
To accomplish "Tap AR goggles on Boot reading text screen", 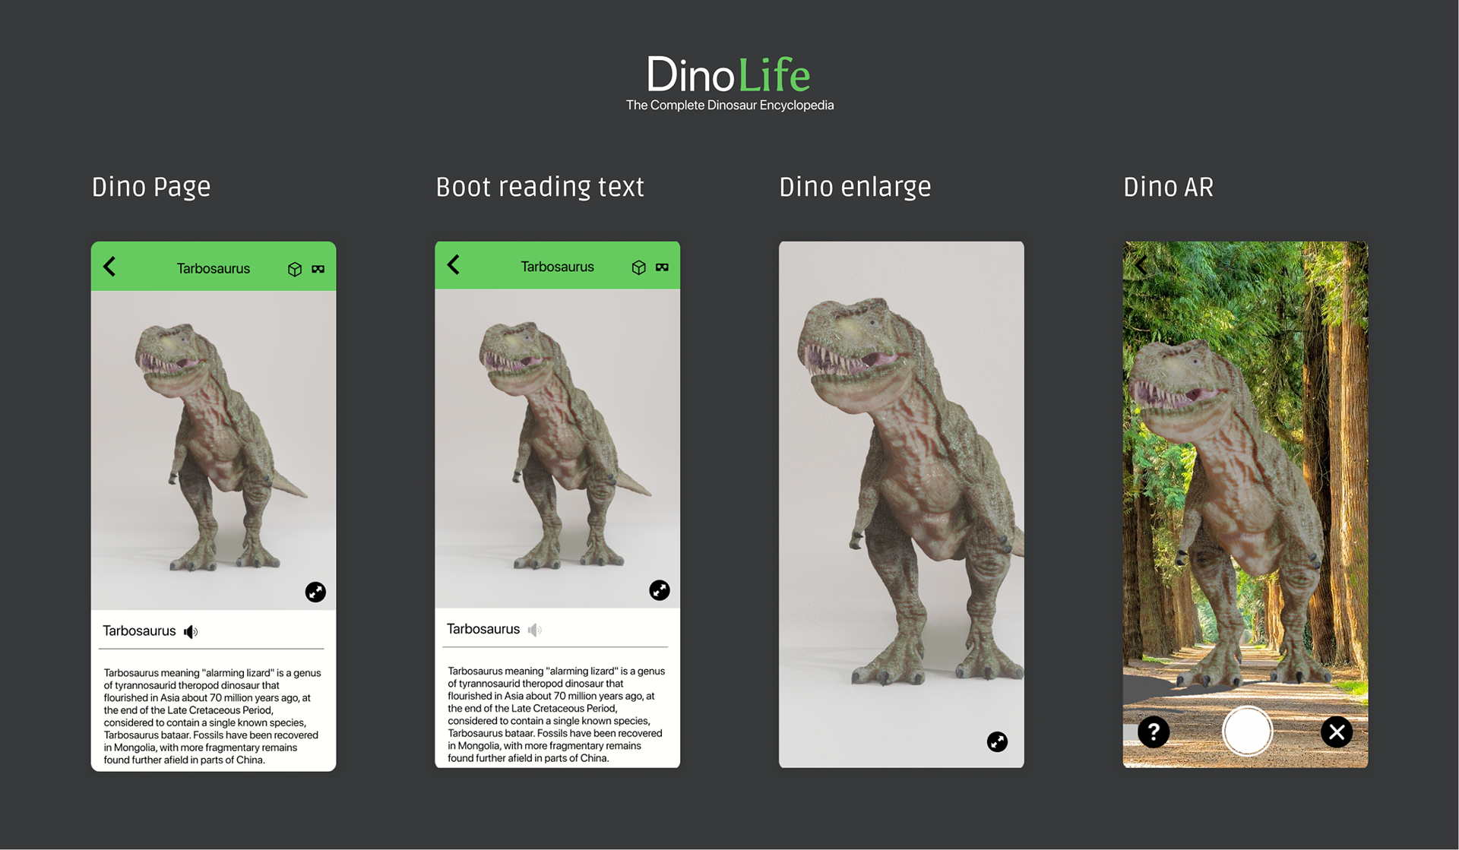I will coord(663,267).
